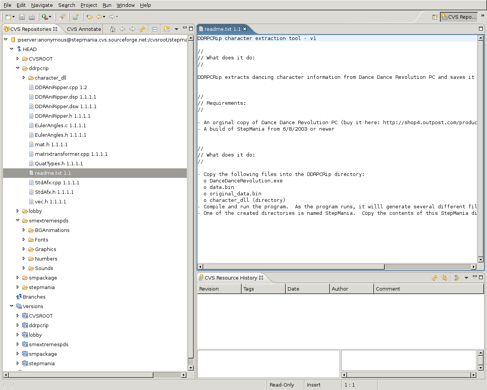The image size is (487, 390).
Task: Click the double-arrow icon beside history Refresh
Action: 444,278
